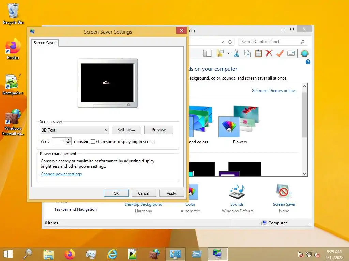Select the Windows Firewall desktop shortcut

pos(13,122)
